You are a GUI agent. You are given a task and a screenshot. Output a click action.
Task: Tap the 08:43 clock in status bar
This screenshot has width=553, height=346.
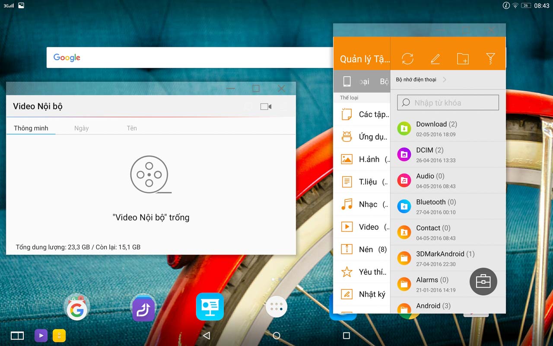pyautogui.click(x=542, y=6)
